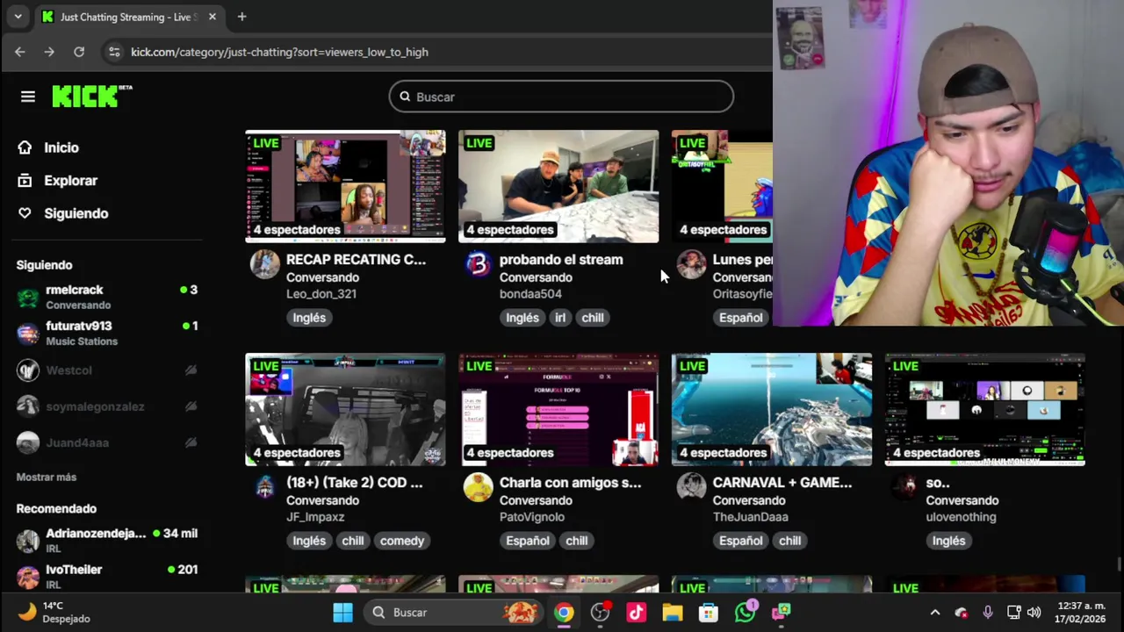Click the Inicio home icon
The width and height of the screenshot is (1124, 632).
25,147
